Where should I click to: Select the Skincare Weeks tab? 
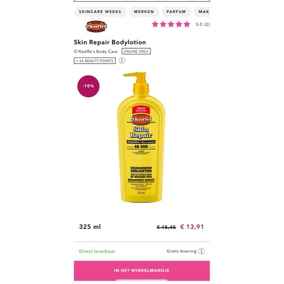100,12
